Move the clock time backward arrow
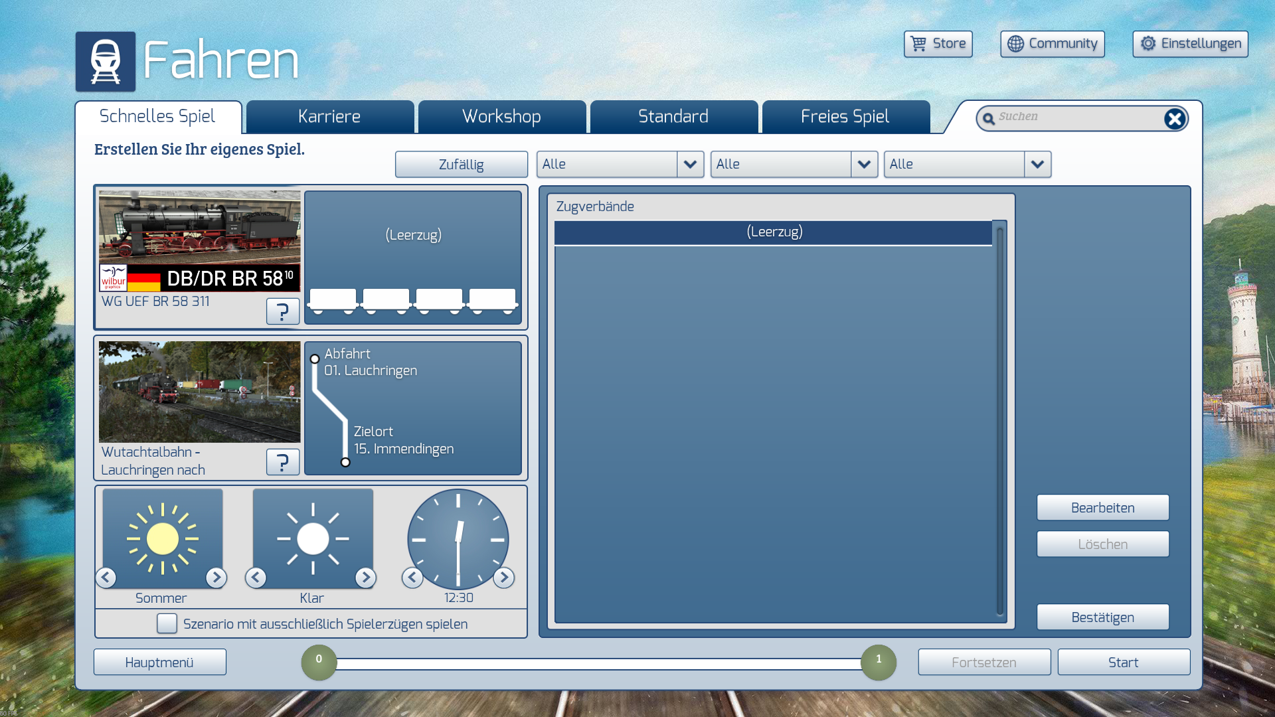Screen dimensions: 1275x717 (412, 578)
